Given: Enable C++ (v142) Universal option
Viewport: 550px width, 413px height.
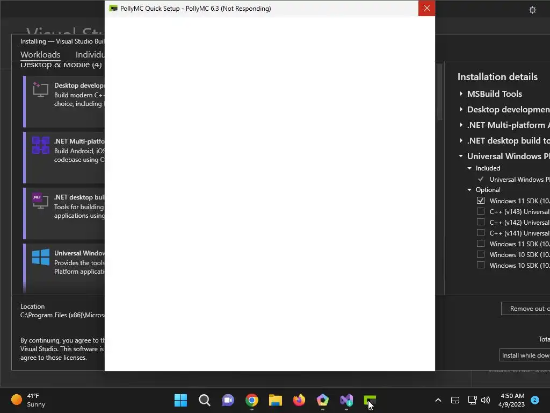Looking at the screenshot, I should pos(481,222).
